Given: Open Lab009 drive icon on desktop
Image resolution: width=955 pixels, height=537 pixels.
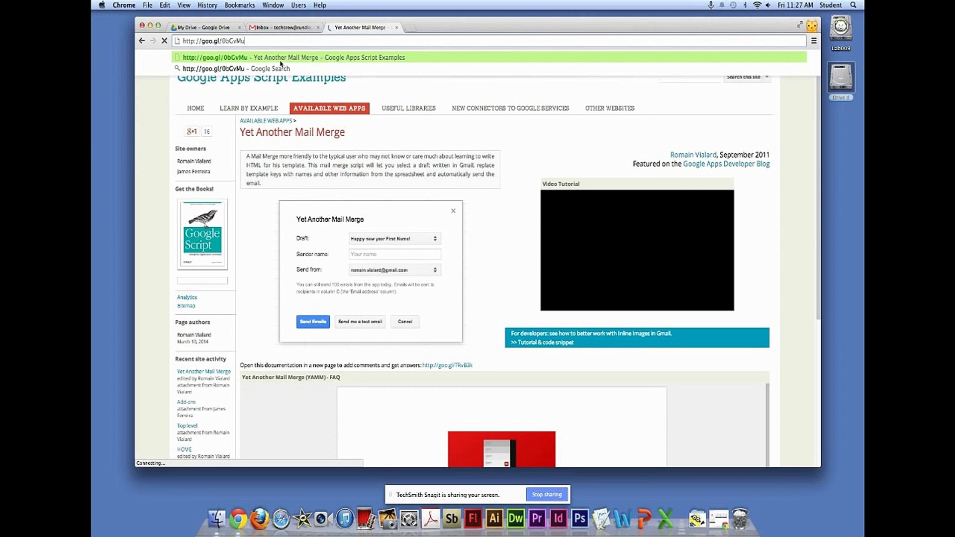Looking at the screenshot, I should pyautogui.click(x=841, y=34).
